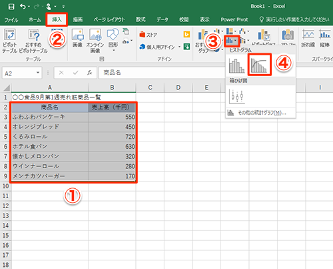The height and width of the screenshot is (269, 333).
Task: Click the Select All corner triangle
Action: click(6, 87)
